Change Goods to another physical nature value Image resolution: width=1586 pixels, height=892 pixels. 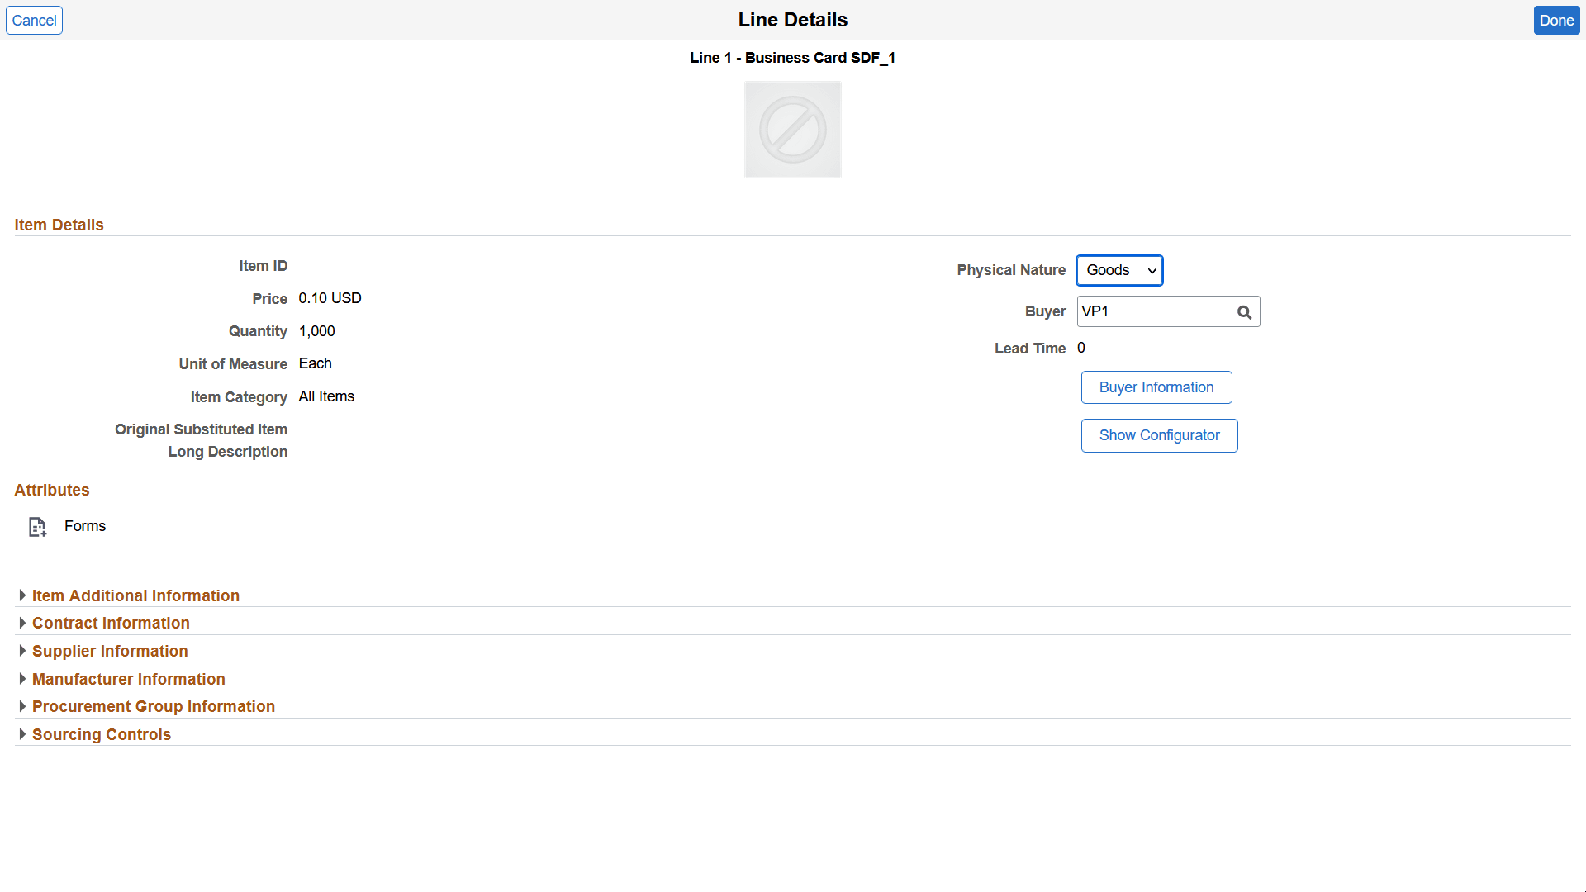[x=1119, y=270]
